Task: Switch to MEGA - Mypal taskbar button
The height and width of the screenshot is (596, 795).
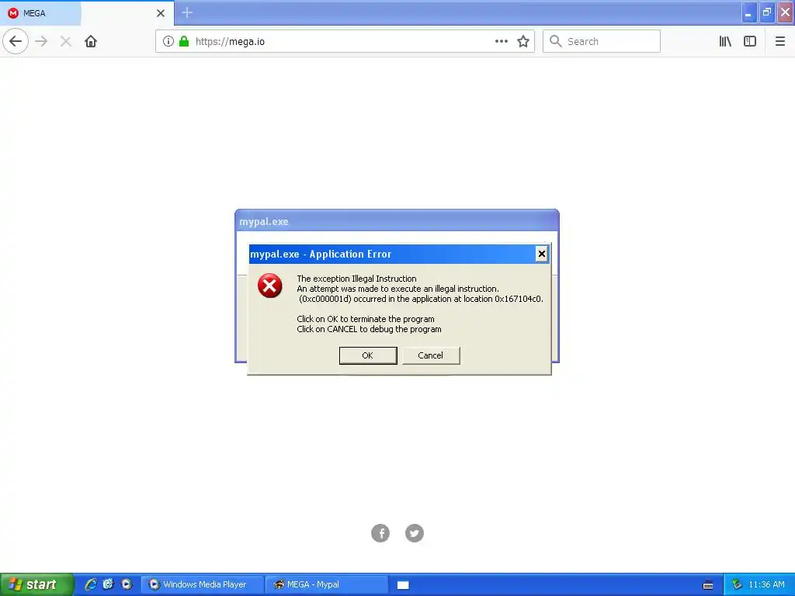Action: point(327,584)
